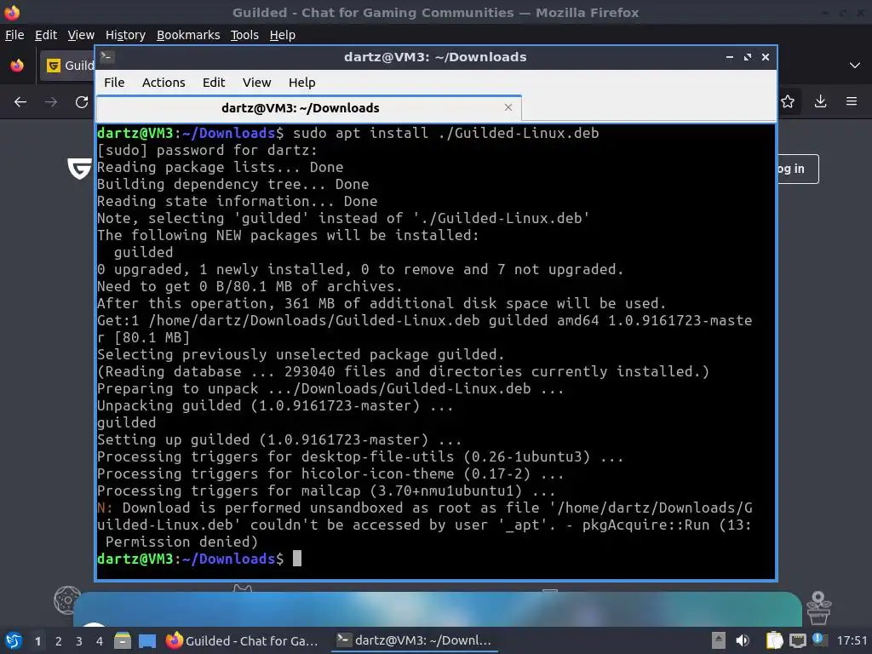Click Firefox back arrow button

[x=20, y=102]
